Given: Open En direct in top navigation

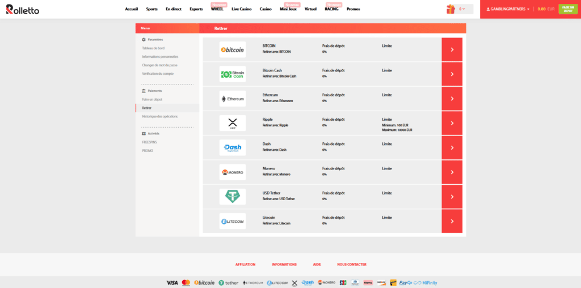Looking at the screenshot, I should [x=174, y=9].
